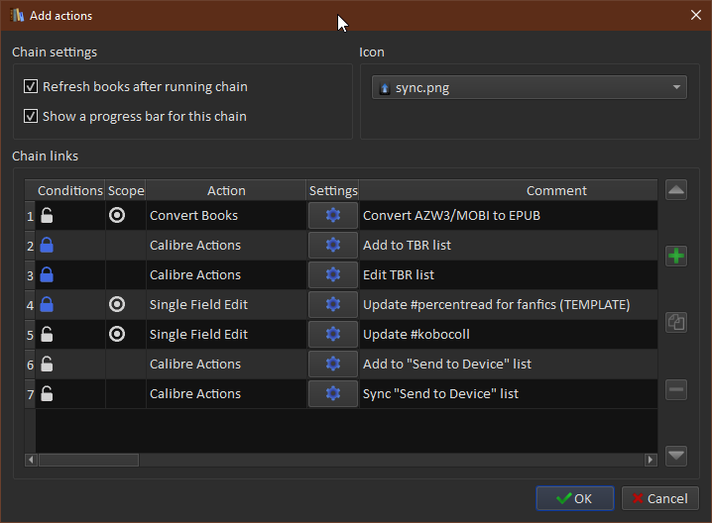Move selected link down with arrow
The height and width of the screenshot is (523, 712).
(x=676, y=455)
